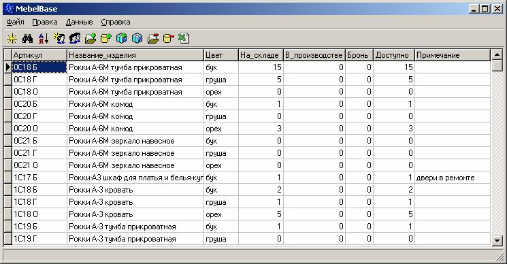507x264 pixels.
Task: Click the На_складе value 3 in 0С20 О row
Action: point(261,129)
